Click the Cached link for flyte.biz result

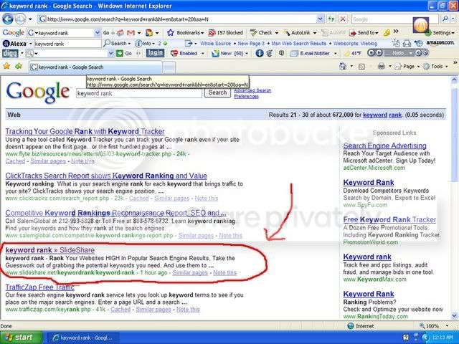tap(15, 161)
